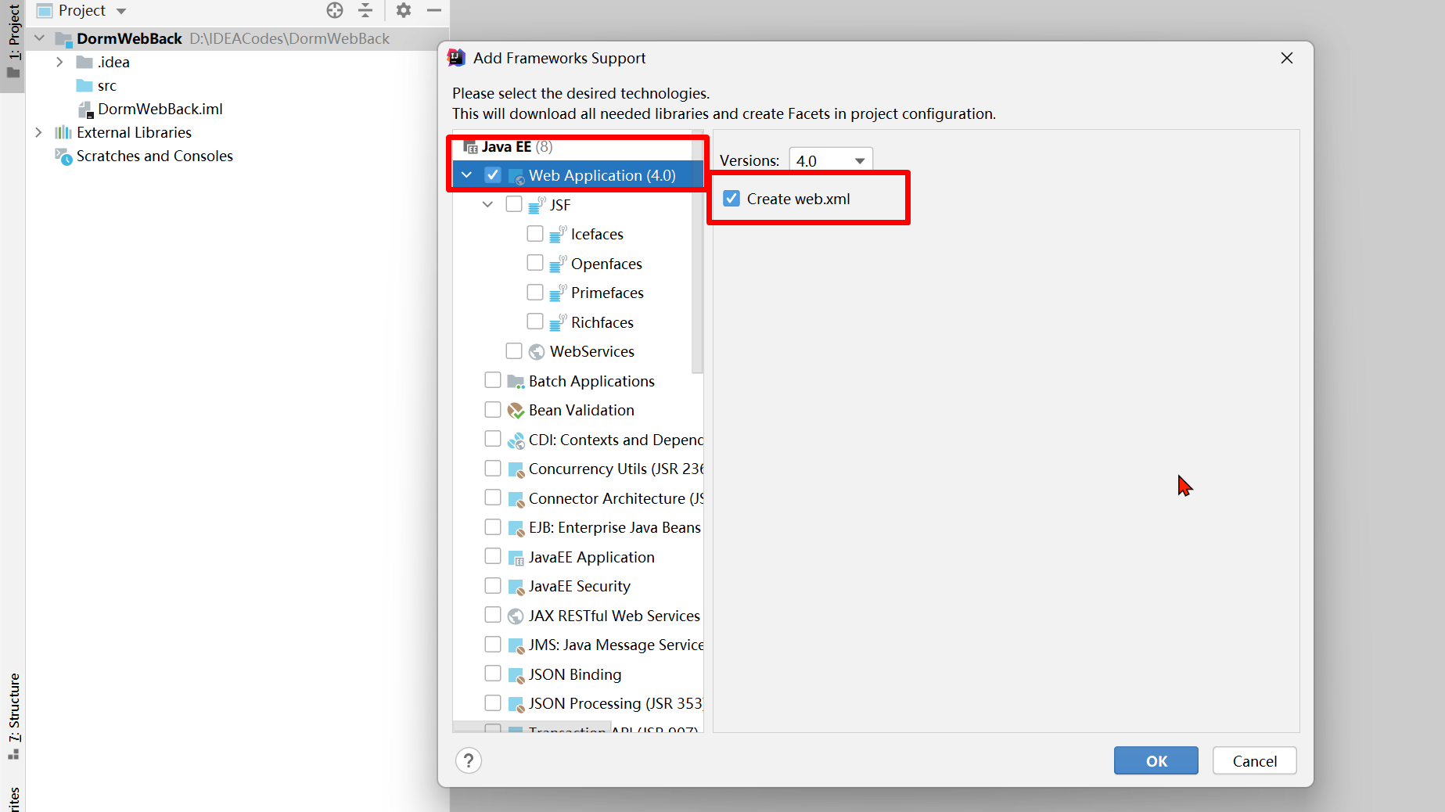
Task: Click the Web Application framework icon
Action: [x=516, y=176]
